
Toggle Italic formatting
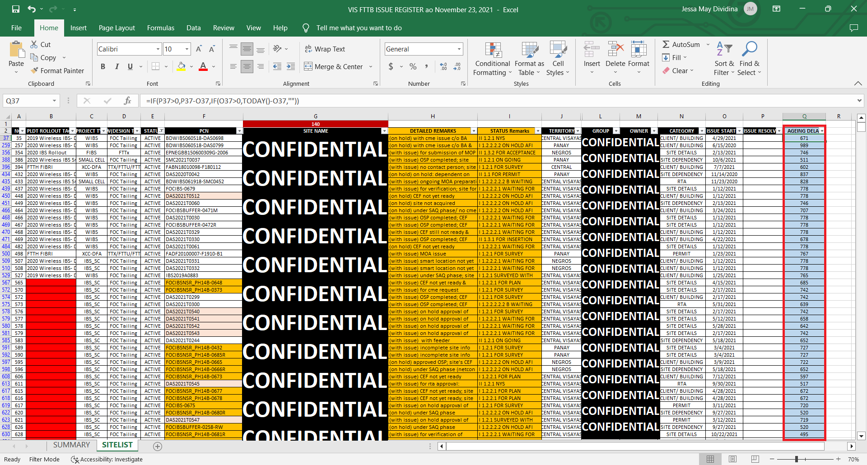click(117, 66)
